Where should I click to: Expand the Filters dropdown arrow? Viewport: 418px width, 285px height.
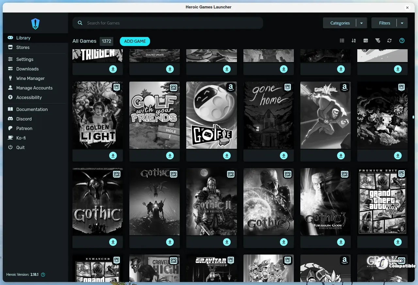[402, 23]
